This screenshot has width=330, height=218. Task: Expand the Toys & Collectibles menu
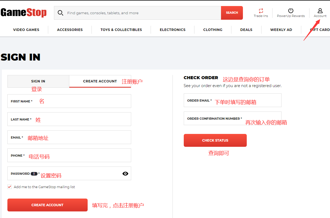pyautogui.click(x=121, y=30)
